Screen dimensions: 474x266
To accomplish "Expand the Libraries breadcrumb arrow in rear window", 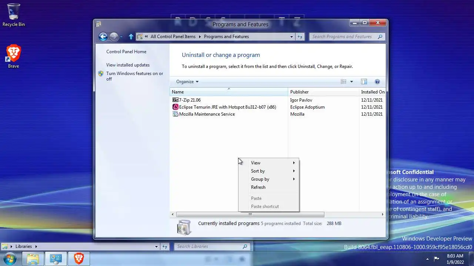I will pos(36,246).
